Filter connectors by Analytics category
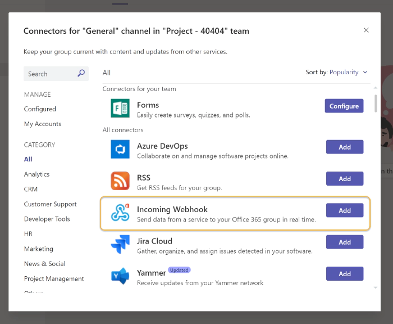Viewport: 393px width, 324px height. click(x=37, y=174)
